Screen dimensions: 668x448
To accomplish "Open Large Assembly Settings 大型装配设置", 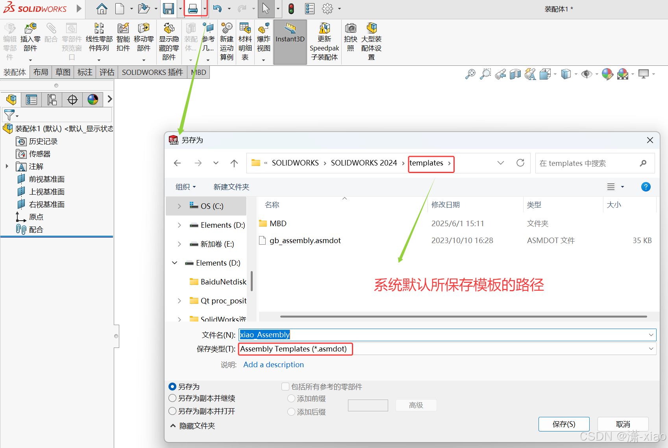I will tap(372, 42).
